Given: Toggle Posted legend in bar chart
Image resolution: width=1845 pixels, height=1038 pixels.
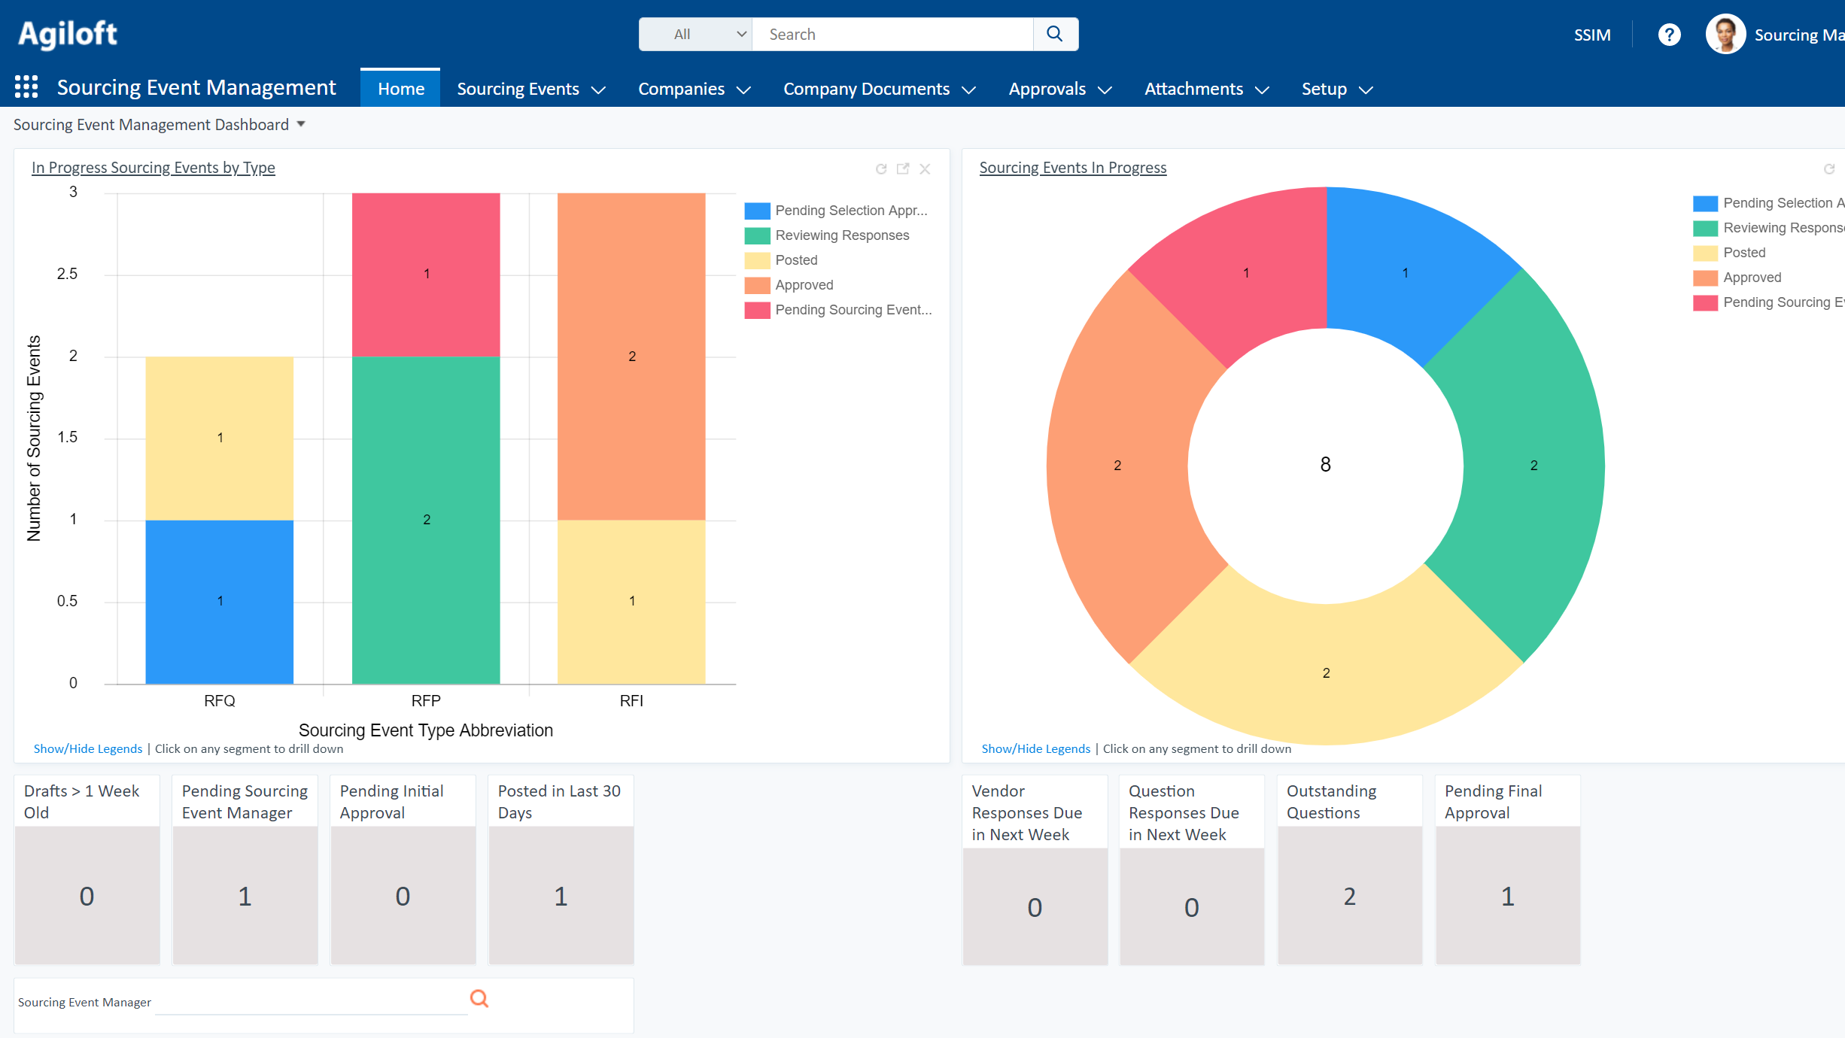Looking at the screenshot, I should [x=781, y=260].
